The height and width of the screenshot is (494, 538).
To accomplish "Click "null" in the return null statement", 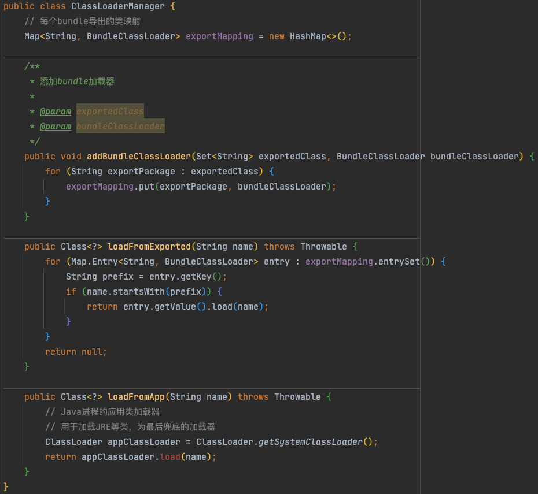I will click(x=92, y=352).
